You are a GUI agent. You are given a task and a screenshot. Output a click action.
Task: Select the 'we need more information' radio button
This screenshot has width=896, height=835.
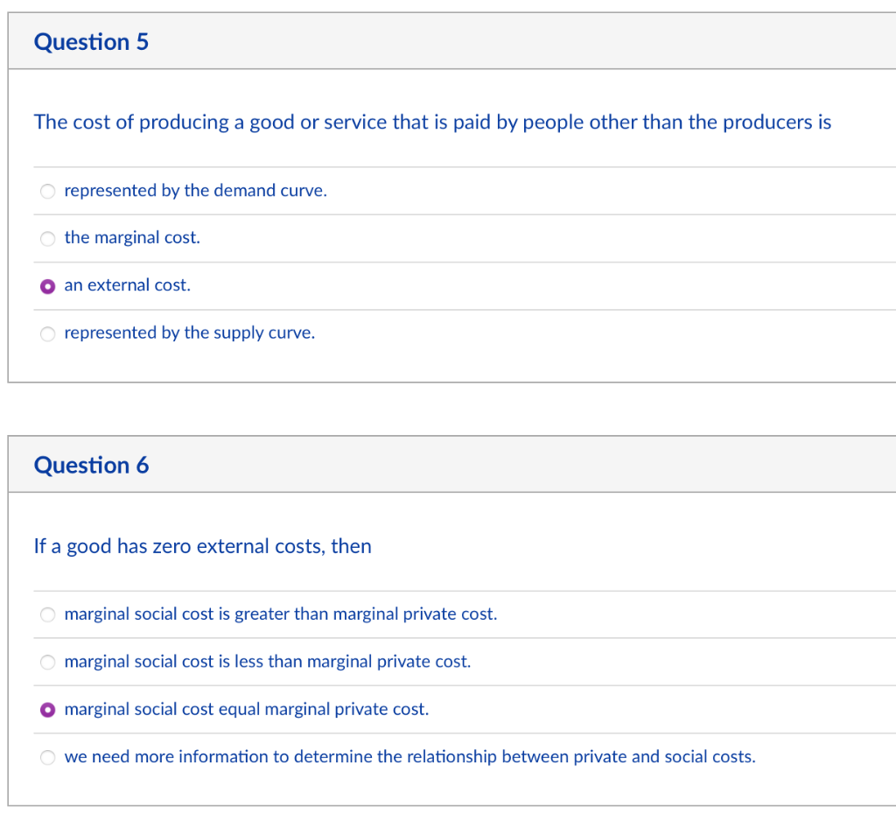(49, 757)
